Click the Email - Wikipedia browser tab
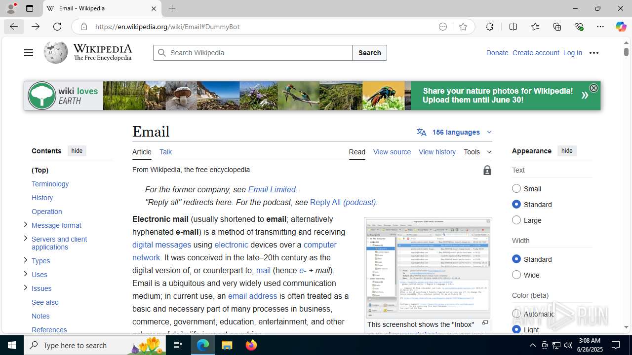 [101, 8]
